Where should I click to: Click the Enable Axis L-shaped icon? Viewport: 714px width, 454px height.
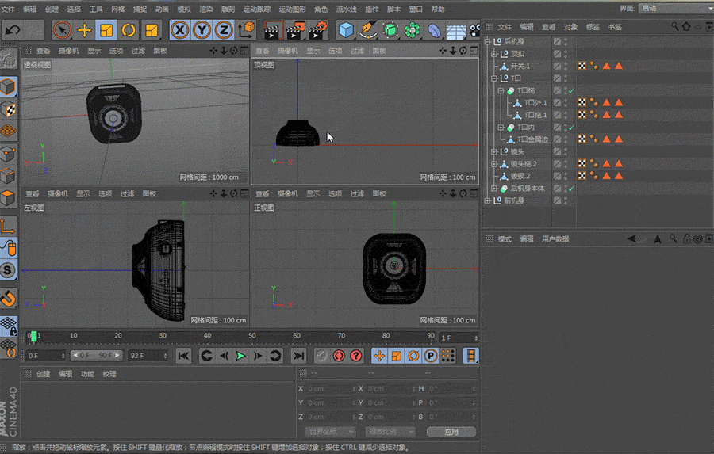click(8, 226)
